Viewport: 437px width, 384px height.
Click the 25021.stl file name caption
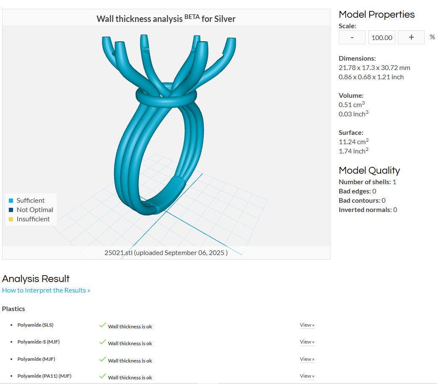(166, 253)
